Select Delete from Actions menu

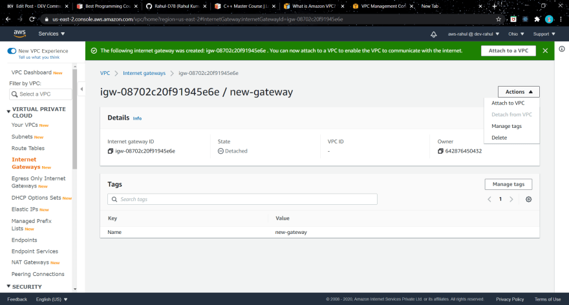[499, 138]
